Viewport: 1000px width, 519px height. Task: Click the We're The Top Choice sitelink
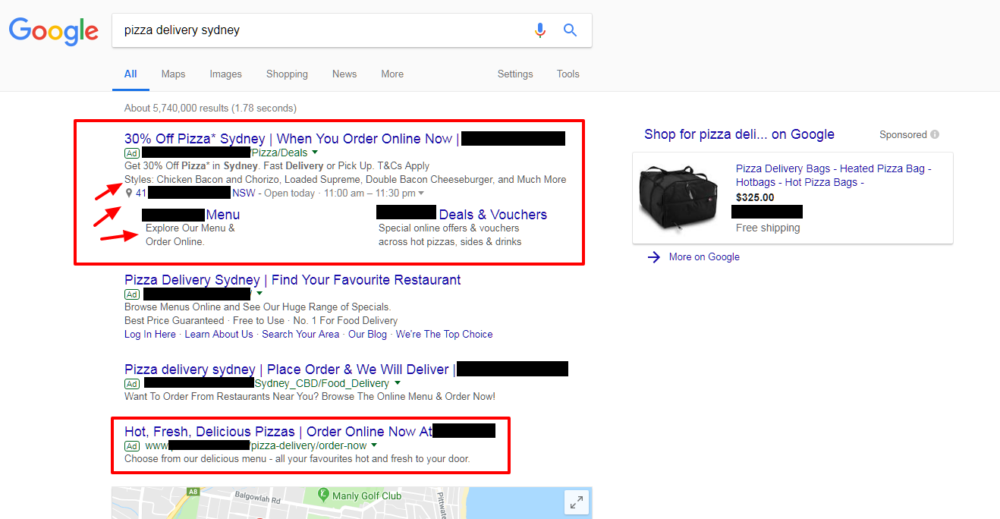tap(444, 334)
